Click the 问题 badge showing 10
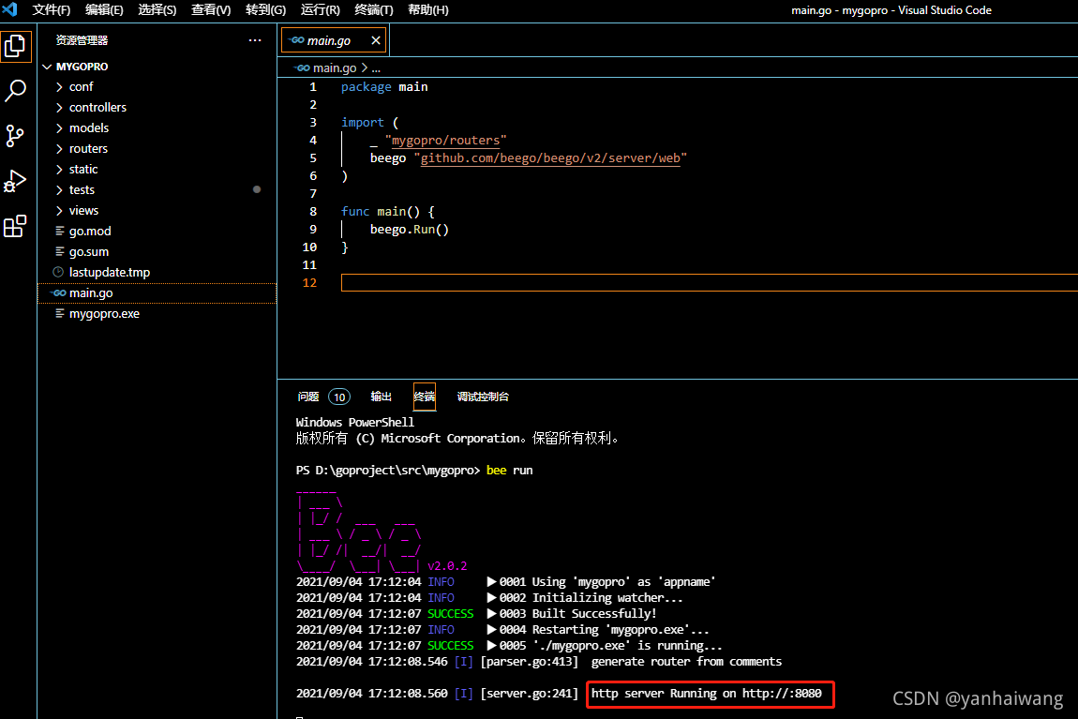 (338, 397)
